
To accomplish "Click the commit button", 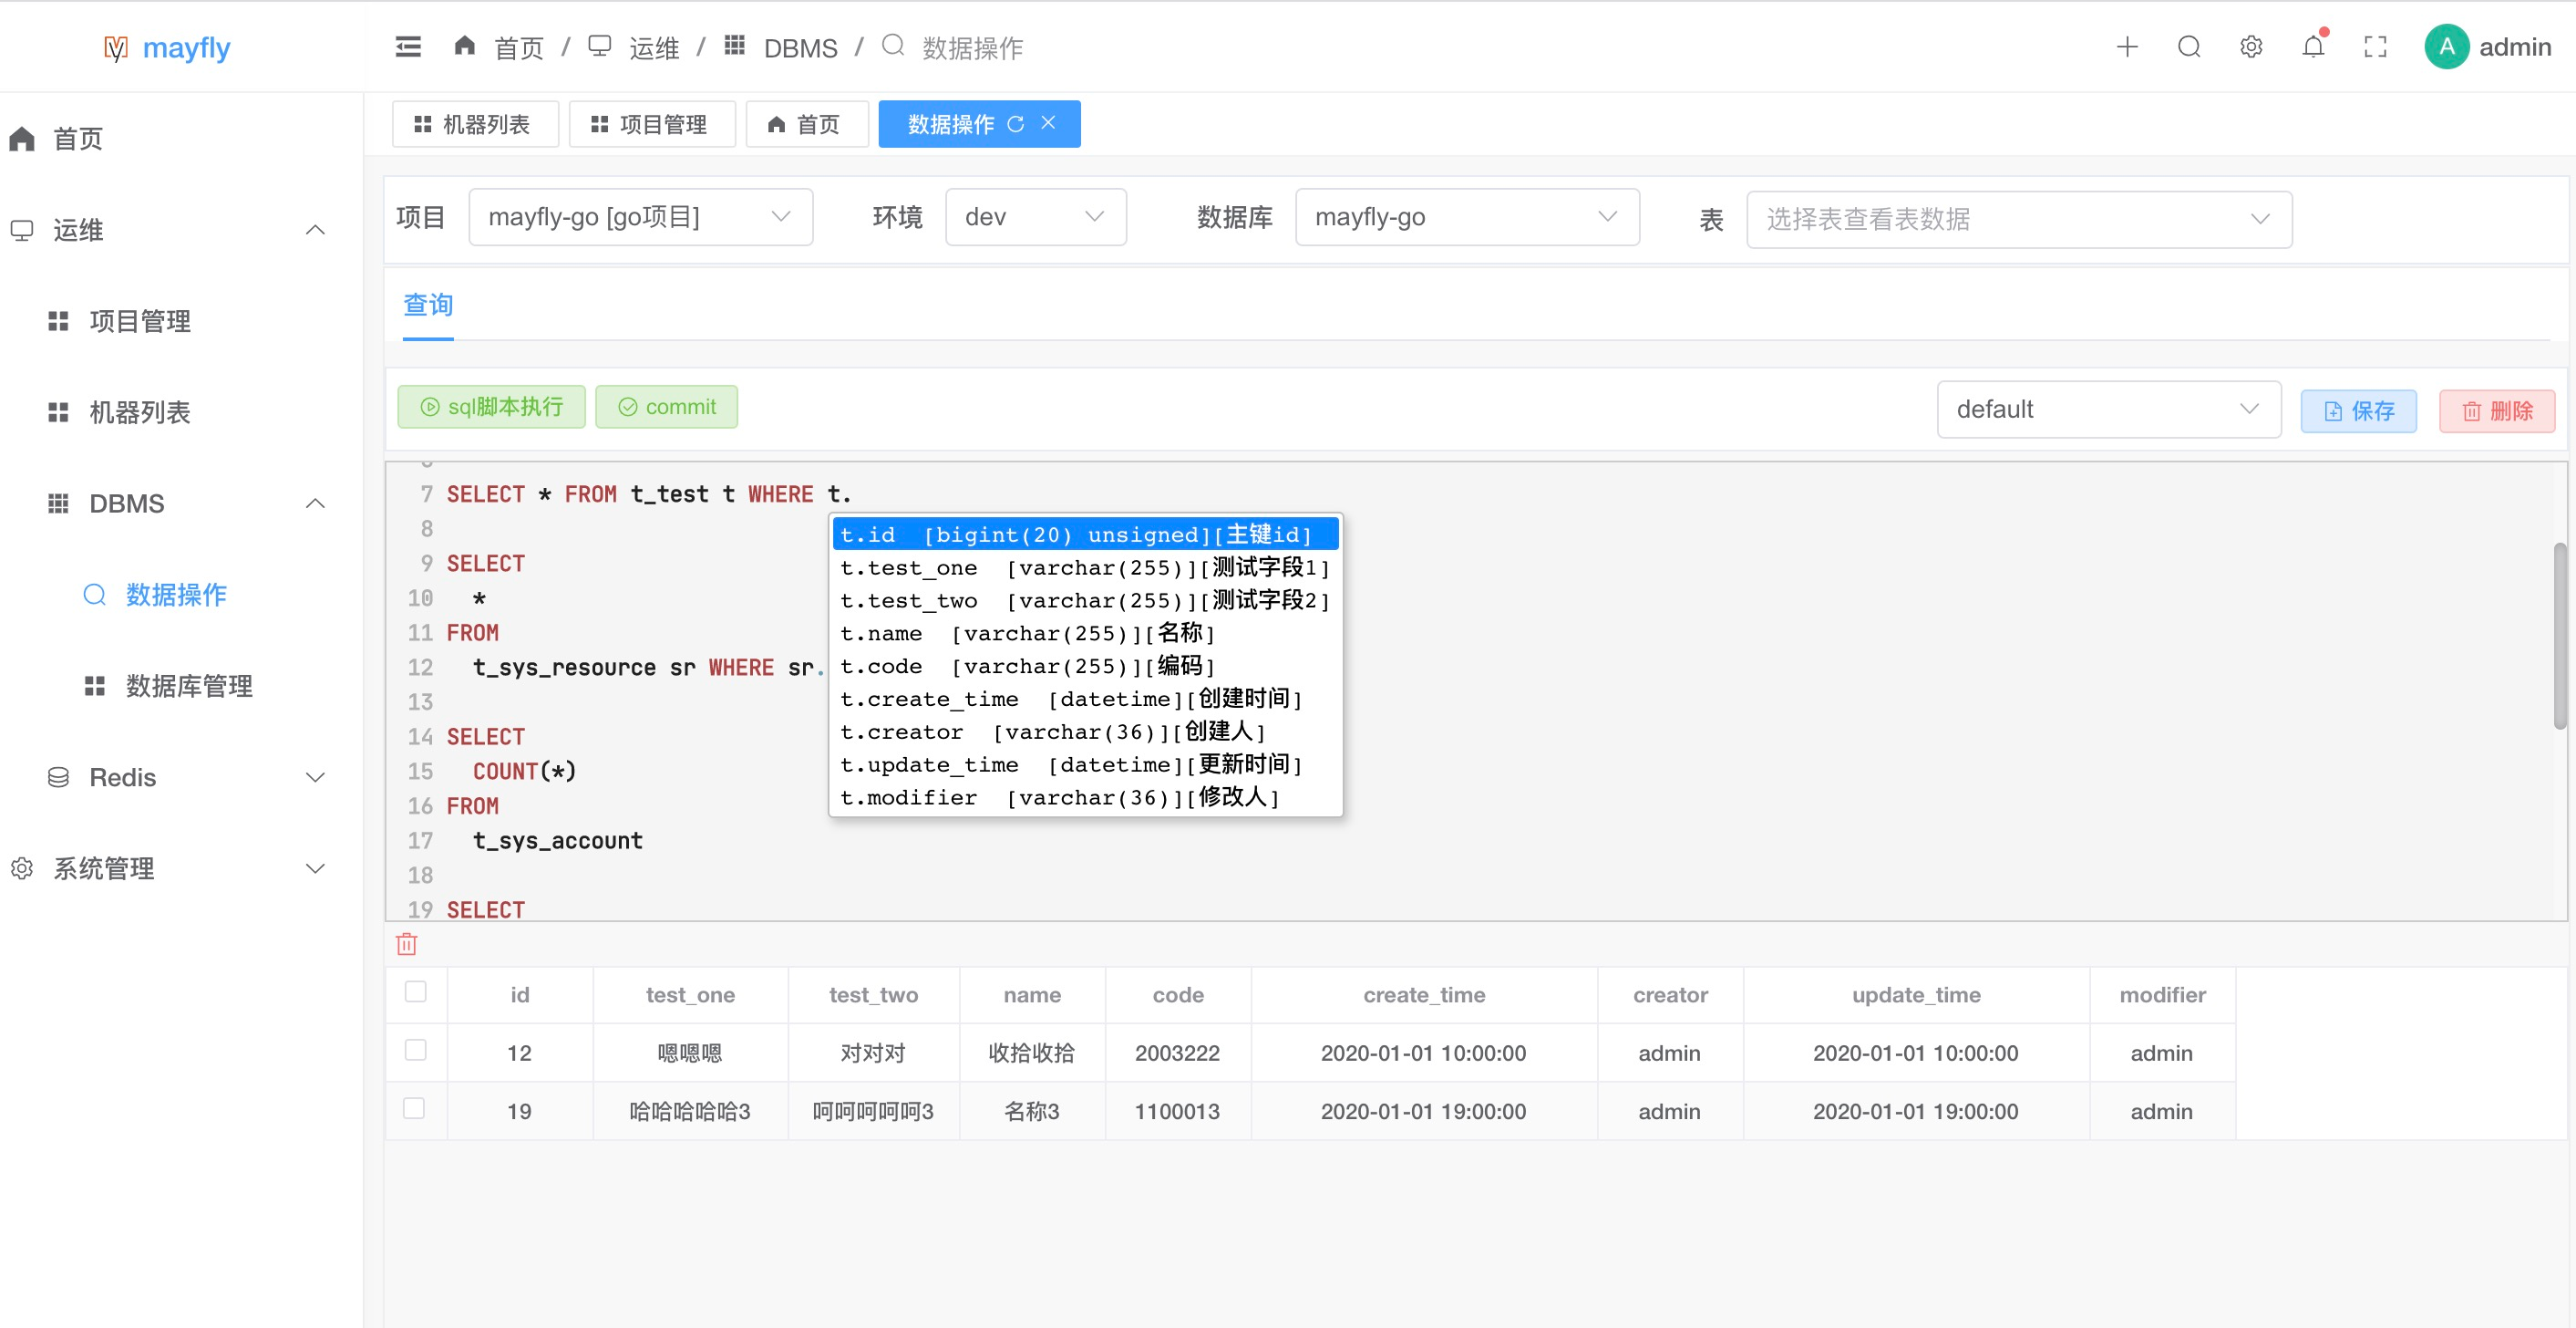I will (x=667, y=408).
